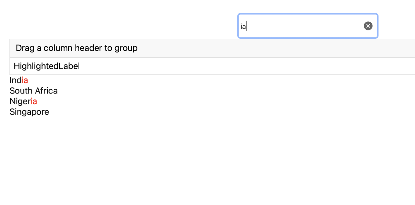This screenshot has width=415, height=205.
Task: Sort by the HighlightedLabel column header
Action: click(47, 66)
